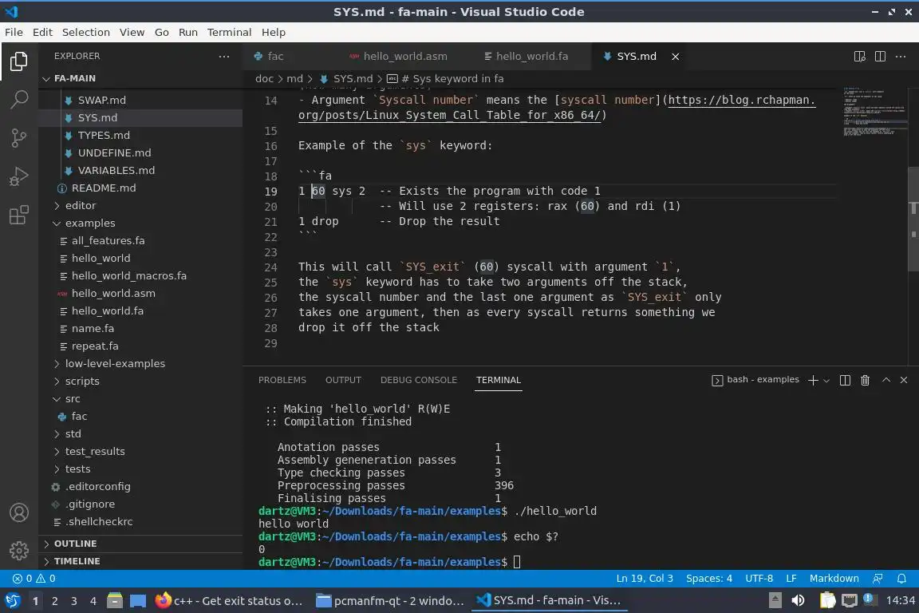Open the terminal launch profile dropdown arrow
Viewport: 919px width, 613px height.
826,381
